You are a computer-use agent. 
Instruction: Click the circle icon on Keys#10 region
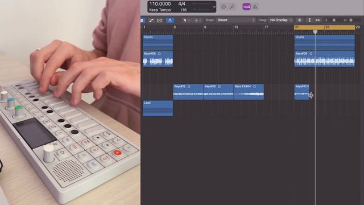219,87
